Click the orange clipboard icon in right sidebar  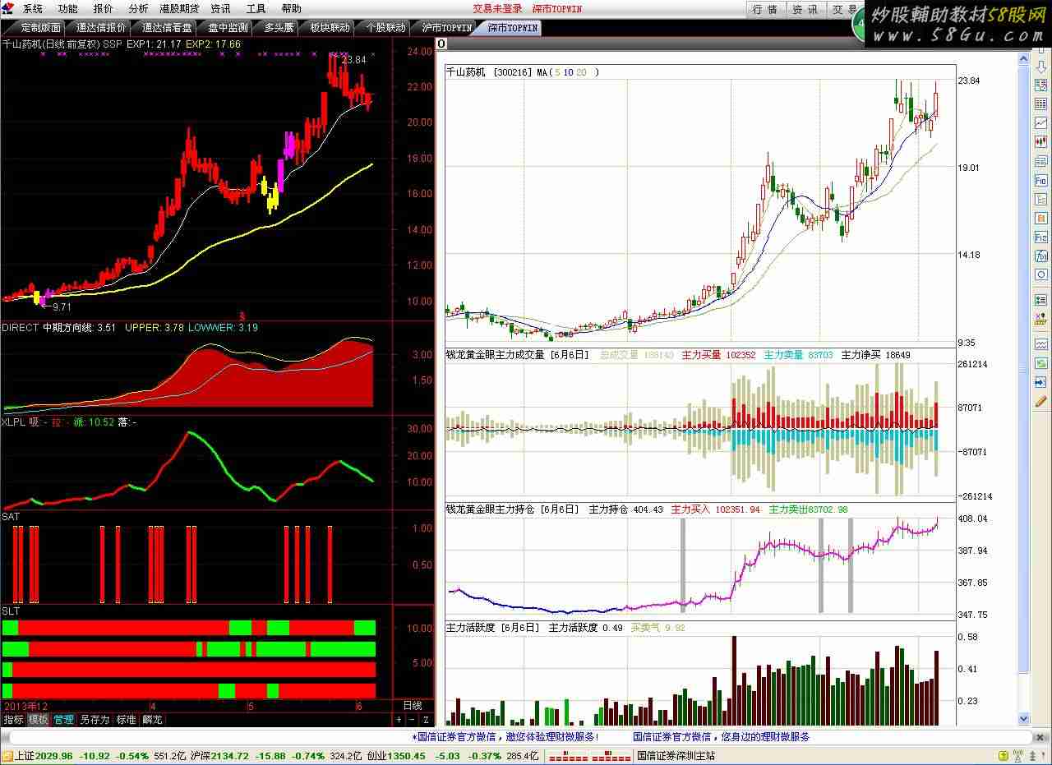[x=1040, y=218]
